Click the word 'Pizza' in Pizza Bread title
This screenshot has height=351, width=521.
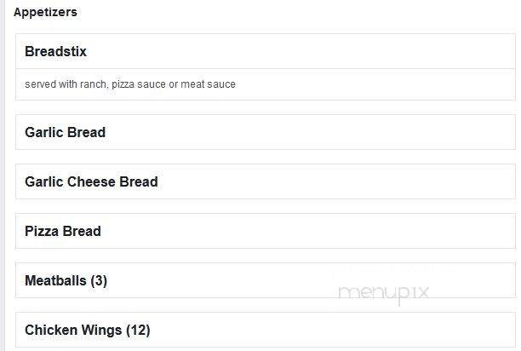point(42,232)
